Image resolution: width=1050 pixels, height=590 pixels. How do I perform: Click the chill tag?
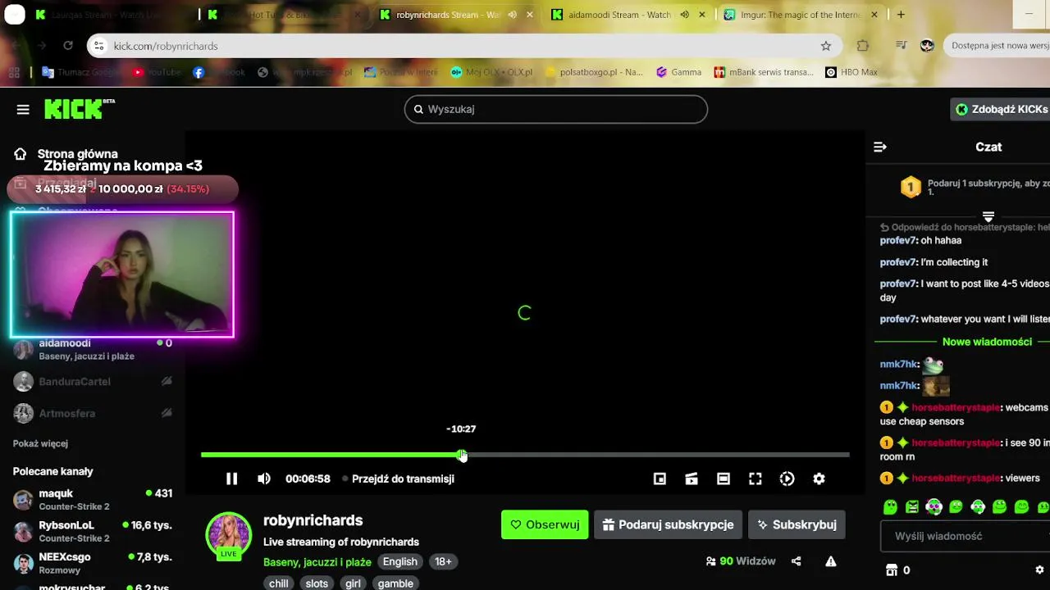click(279, 583)
